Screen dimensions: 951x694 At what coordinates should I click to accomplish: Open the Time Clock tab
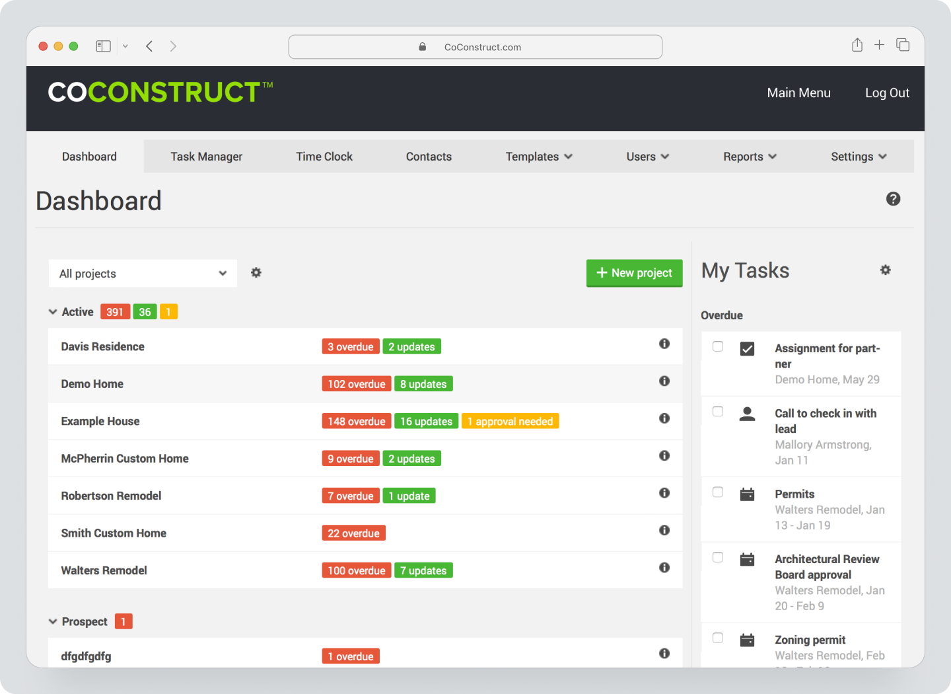tap(324, 156)
